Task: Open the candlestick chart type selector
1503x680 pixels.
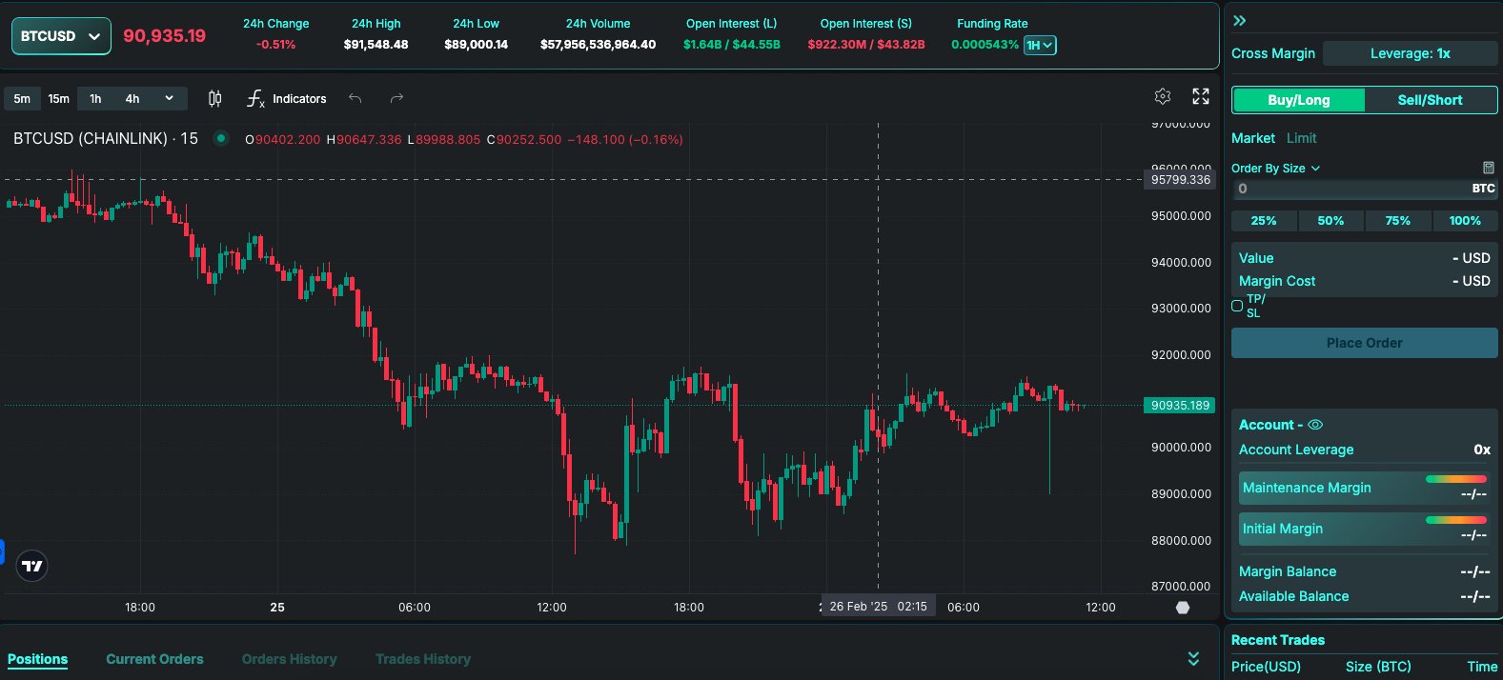Action: click(x=215, y=99)
